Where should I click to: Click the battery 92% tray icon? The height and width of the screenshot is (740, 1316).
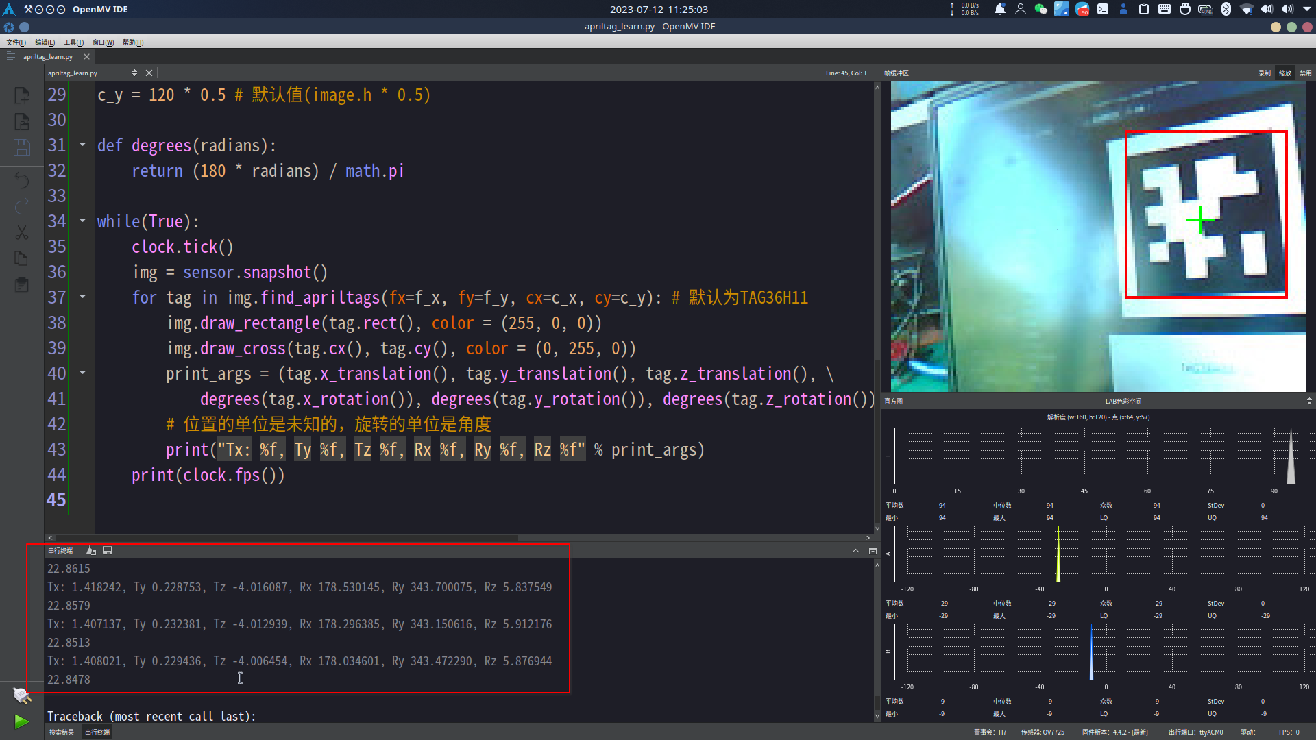pyautogui.click(x=1206, y=9)
